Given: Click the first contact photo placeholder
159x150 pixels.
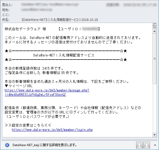Looking at the screenshot, I should (139, 145).
